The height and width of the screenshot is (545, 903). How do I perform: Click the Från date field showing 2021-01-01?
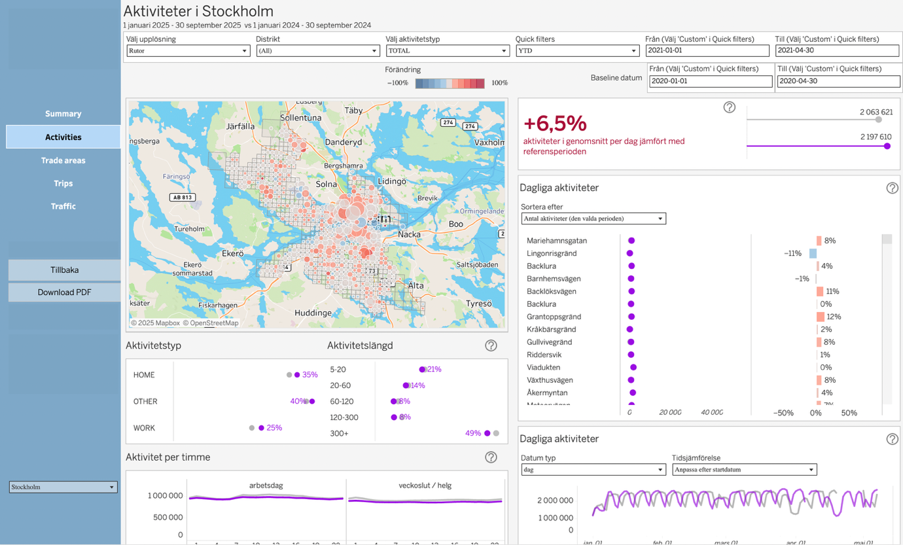(x=707, y=51)
